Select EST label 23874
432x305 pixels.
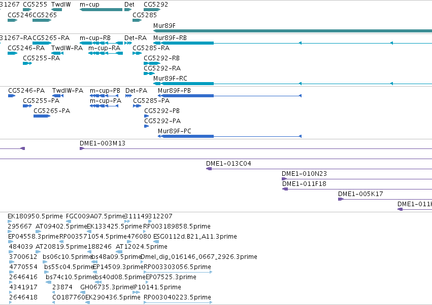[62, 287]
